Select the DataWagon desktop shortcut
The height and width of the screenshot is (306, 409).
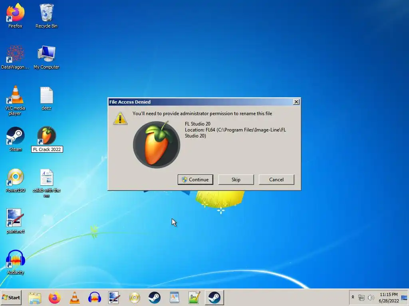(15, 57)
